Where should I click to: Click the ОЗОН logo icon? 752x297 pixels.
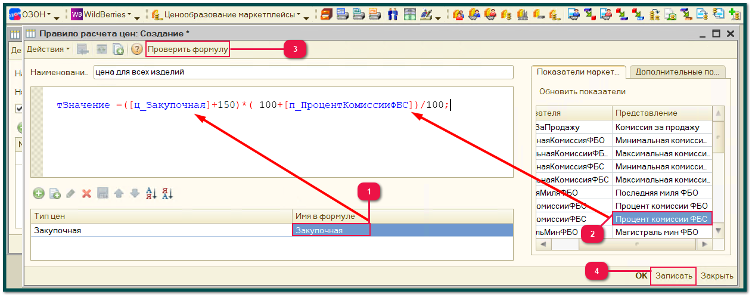[15, 14]
